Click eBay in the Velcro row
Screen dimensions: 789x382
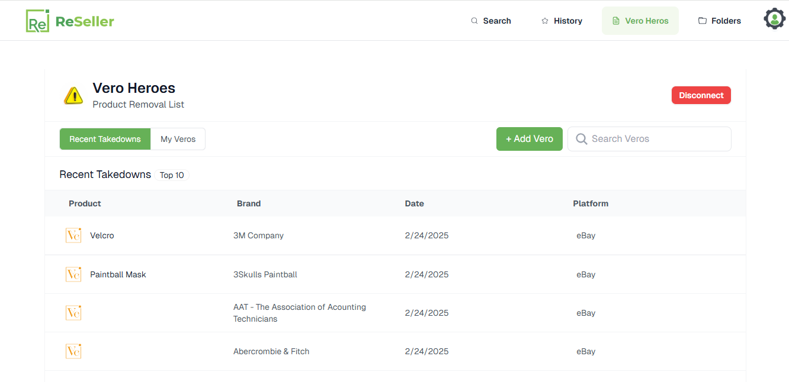pyautogui.click(x=586, y=235)
